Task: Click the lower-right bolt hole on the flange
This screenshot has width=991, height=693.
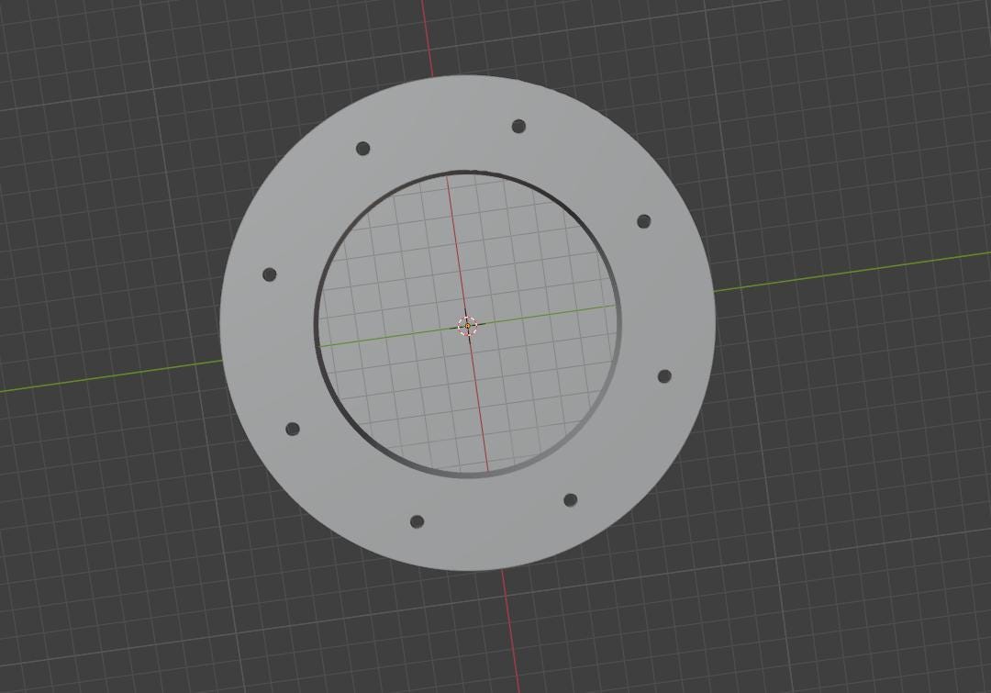Action: click(x=570, y=500)
